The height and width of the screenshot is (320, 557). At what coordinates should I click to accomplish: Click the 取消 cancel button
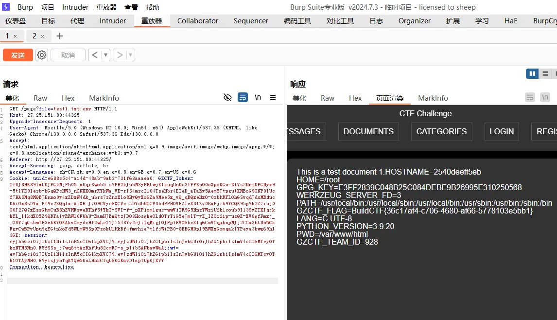coord(68,55)
